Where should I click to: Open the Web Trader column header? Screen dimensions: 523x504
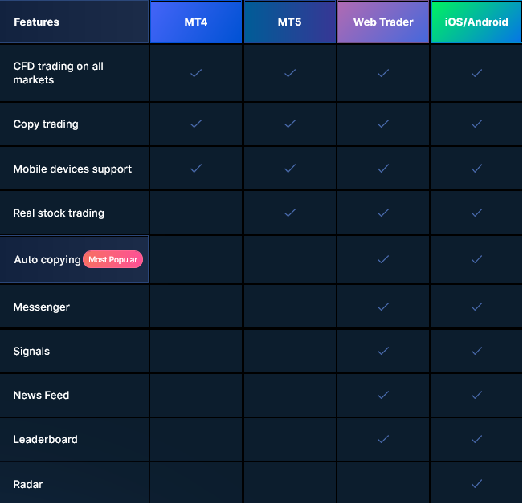(383, 22)
